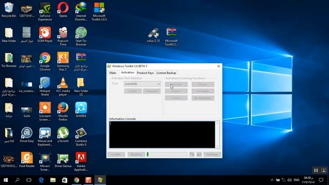Select the Driver Genius desktop icon
This screenshot has height=185, width=329.
coord(63,160)
